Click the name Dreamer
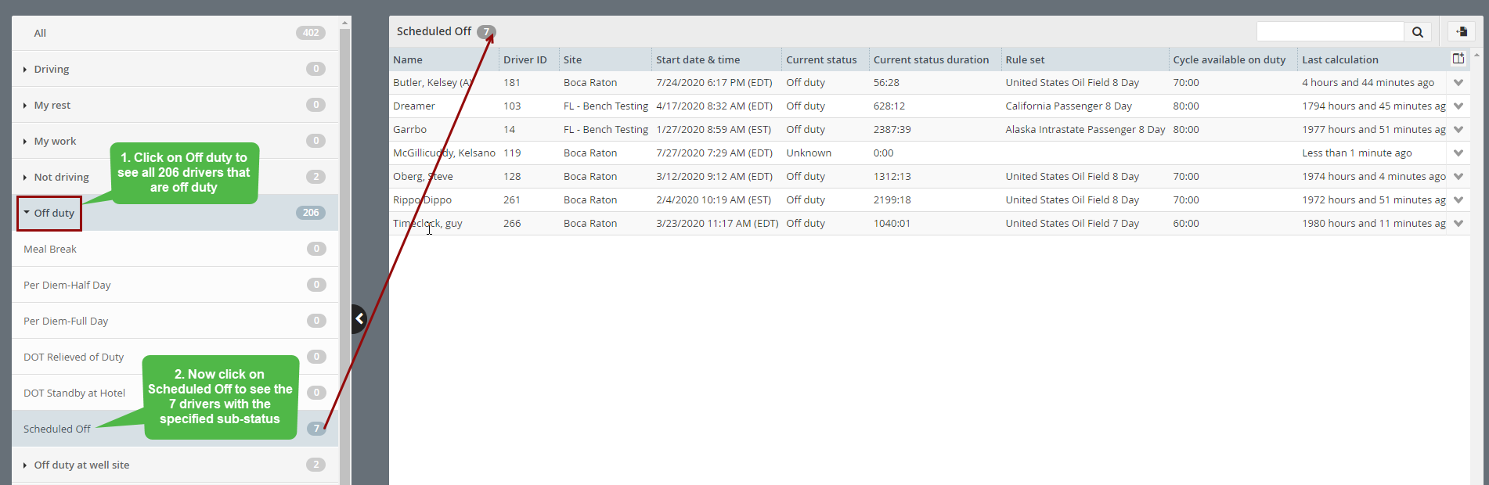This screenshot has width=1489, height=485. point(414,106)
